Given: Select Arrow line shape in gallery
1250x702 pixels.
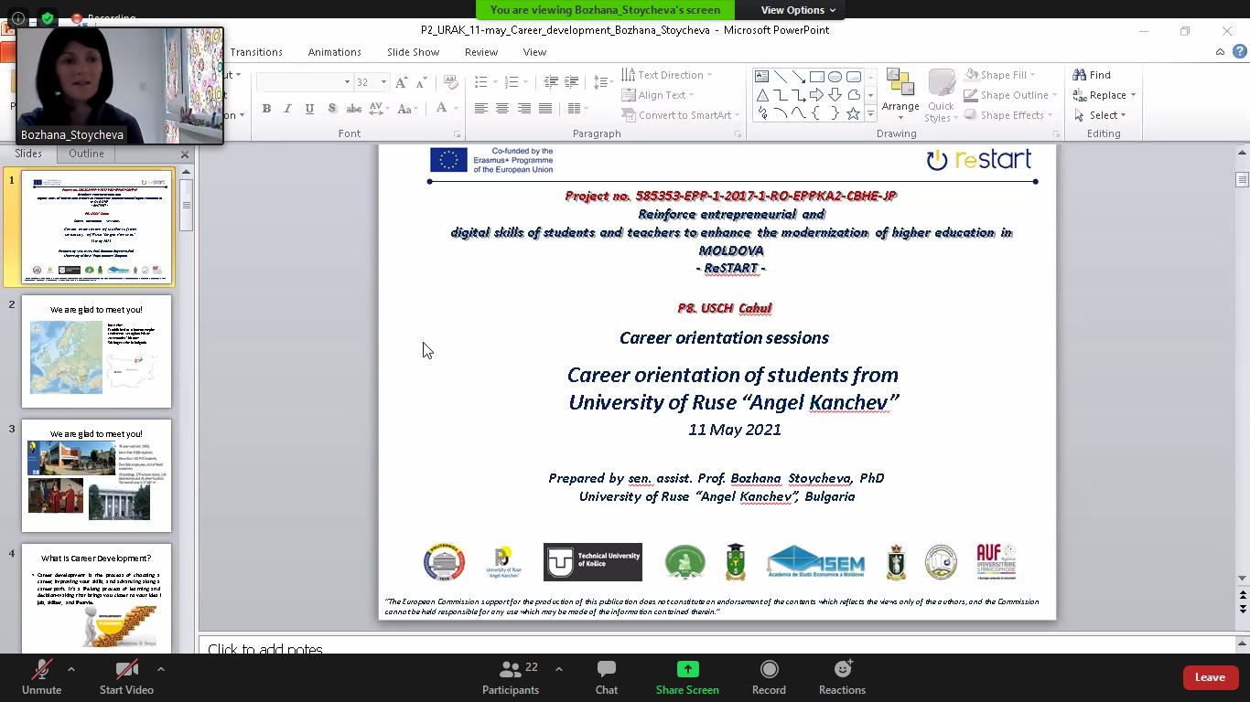Looking at the screenshot, I should coord(798,77).
